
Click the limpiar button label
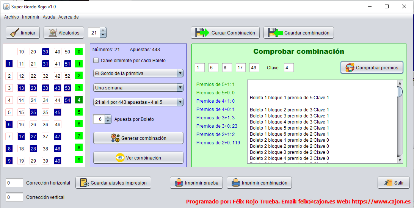pos(28,33)
